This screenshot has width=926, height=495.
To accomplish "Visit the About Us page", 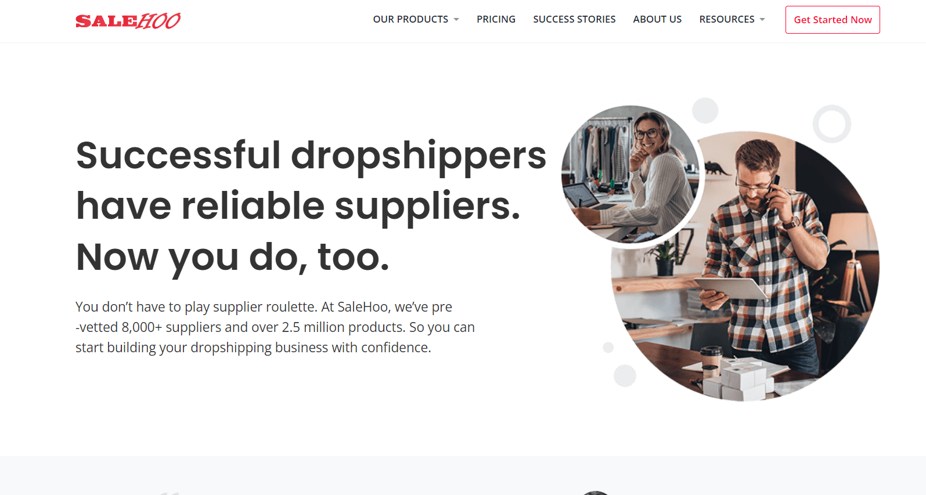I will 657,19.
